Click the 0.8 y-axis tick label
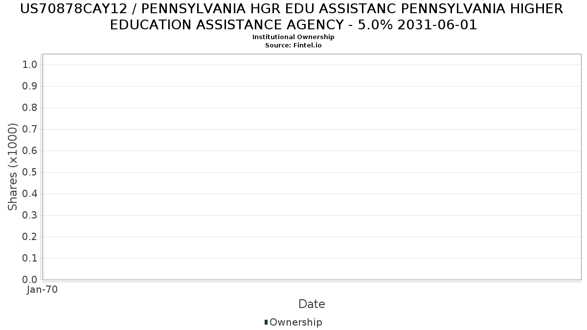The image size is (587, 330). coord(30,108)
